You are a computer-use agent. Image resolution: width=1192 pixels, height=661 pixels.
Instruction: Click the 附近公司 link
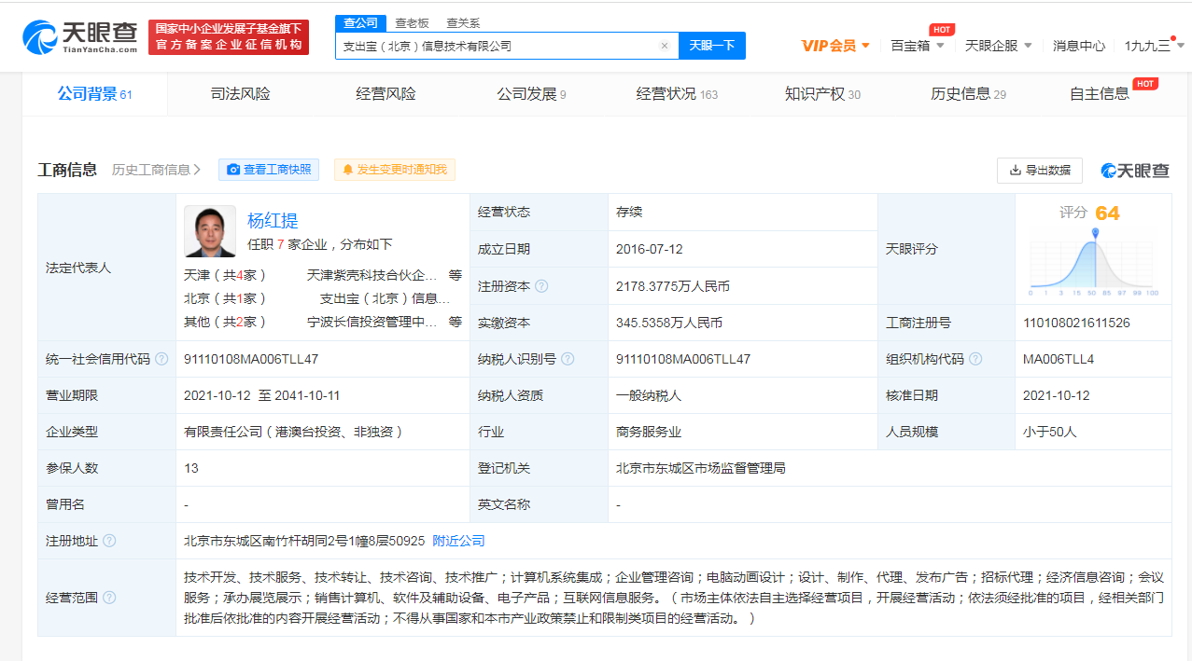click(x=458, y=541)
